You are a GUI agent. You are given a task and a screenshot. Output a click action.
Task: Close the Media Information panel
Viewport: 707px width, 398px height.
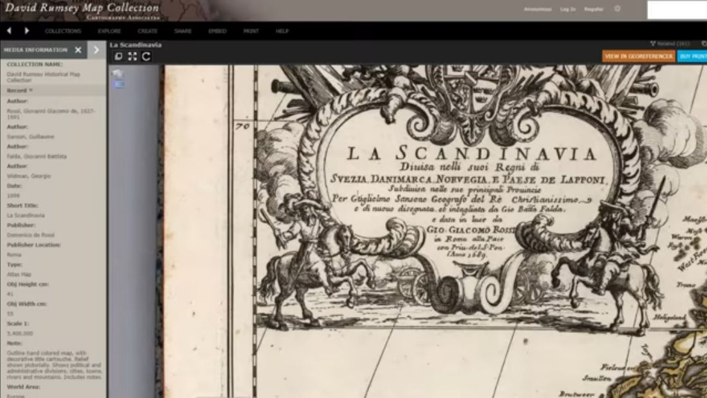78,50
